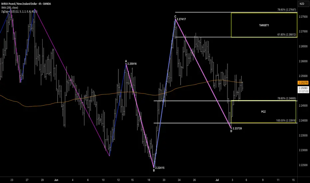Screen dimensions: 310x183
Task: Click the 2.23500 price axis label
Action: 303,135
